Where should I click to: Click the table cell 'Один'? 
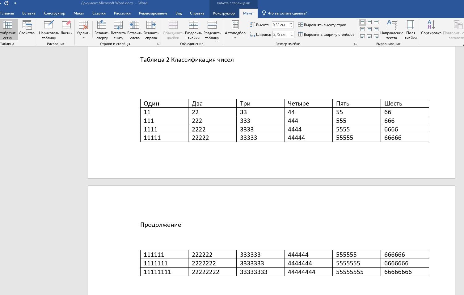click(x=164, y=103)
